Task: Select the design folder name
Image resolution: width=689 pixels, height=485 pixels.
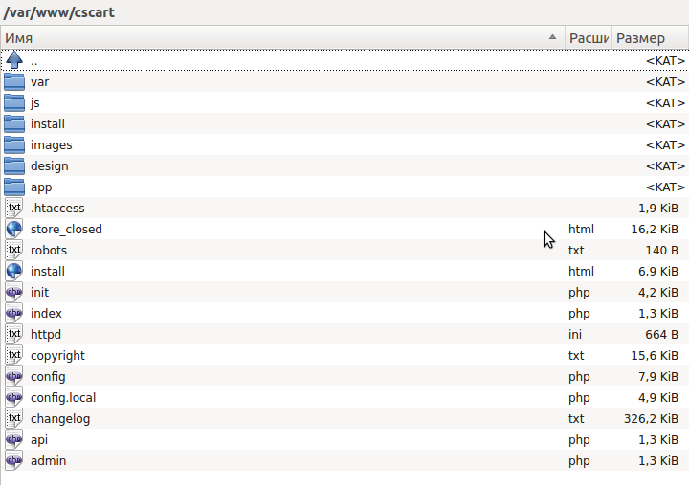Action: (x=50, y=165)
